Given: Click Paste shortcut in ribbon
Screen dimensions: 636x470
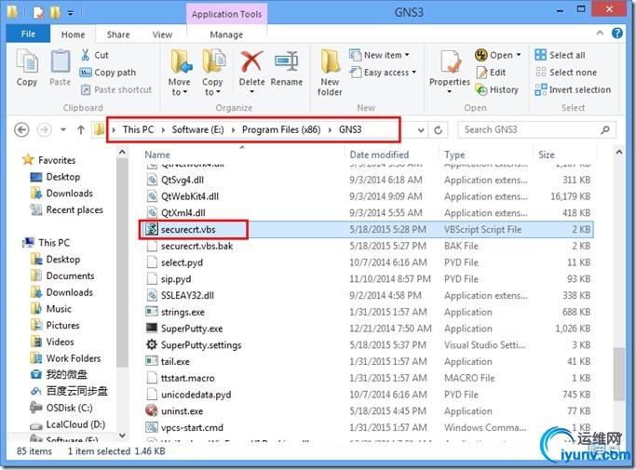Looking at the screenshot, I should click(116, 89).
